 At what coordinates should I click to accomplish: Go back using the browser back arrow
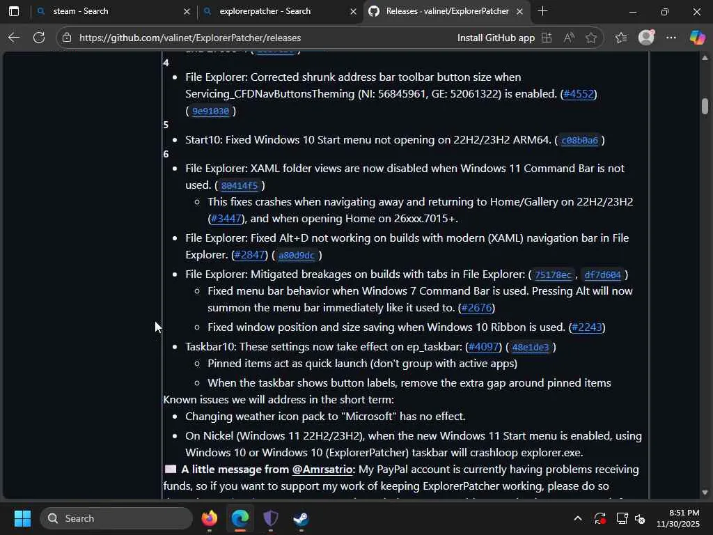click(x=14, y=38)
